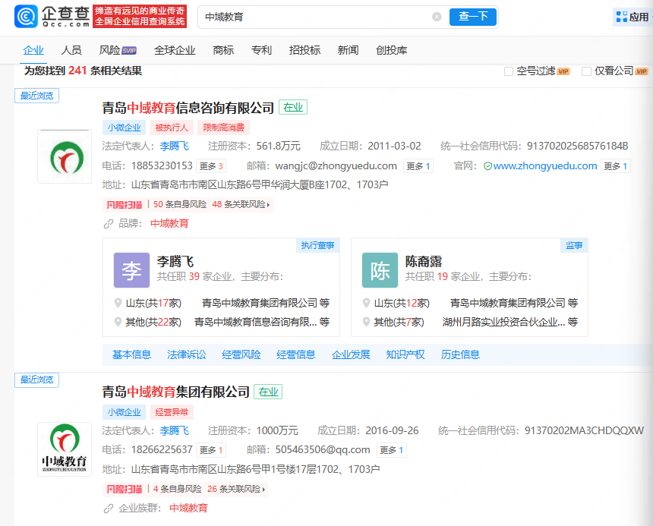Click the verified shield icon before www.zhongyuedu.com
Screen dimensions: 653x526
[x=487, y=166]
